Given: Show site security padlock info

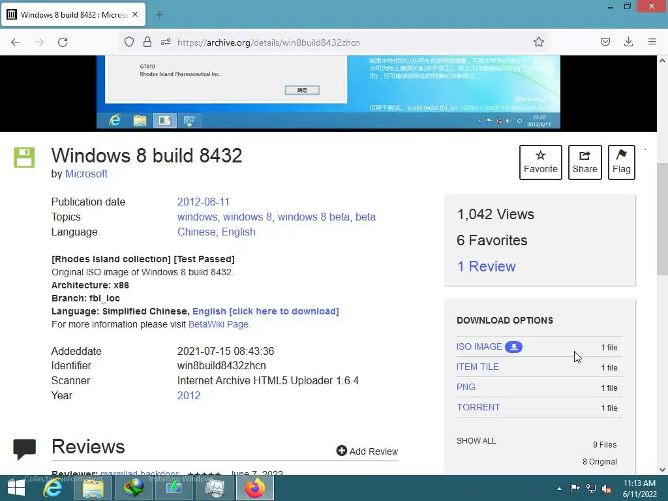Looking at the screenshot, I should 147,42.
